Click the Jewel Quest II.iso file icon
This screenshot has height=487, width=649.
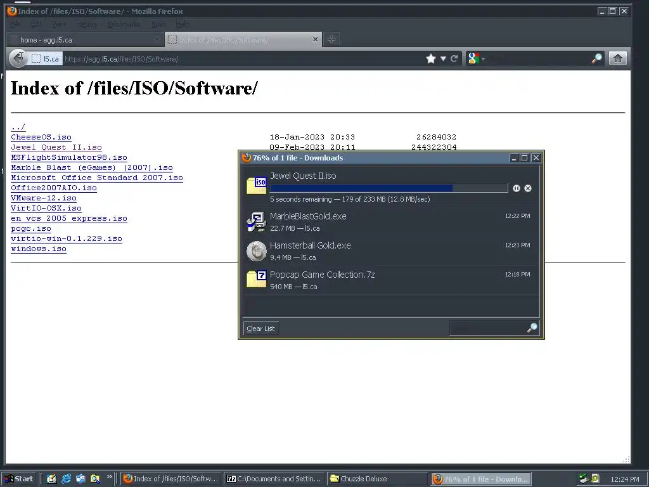(x=256, y=186)
